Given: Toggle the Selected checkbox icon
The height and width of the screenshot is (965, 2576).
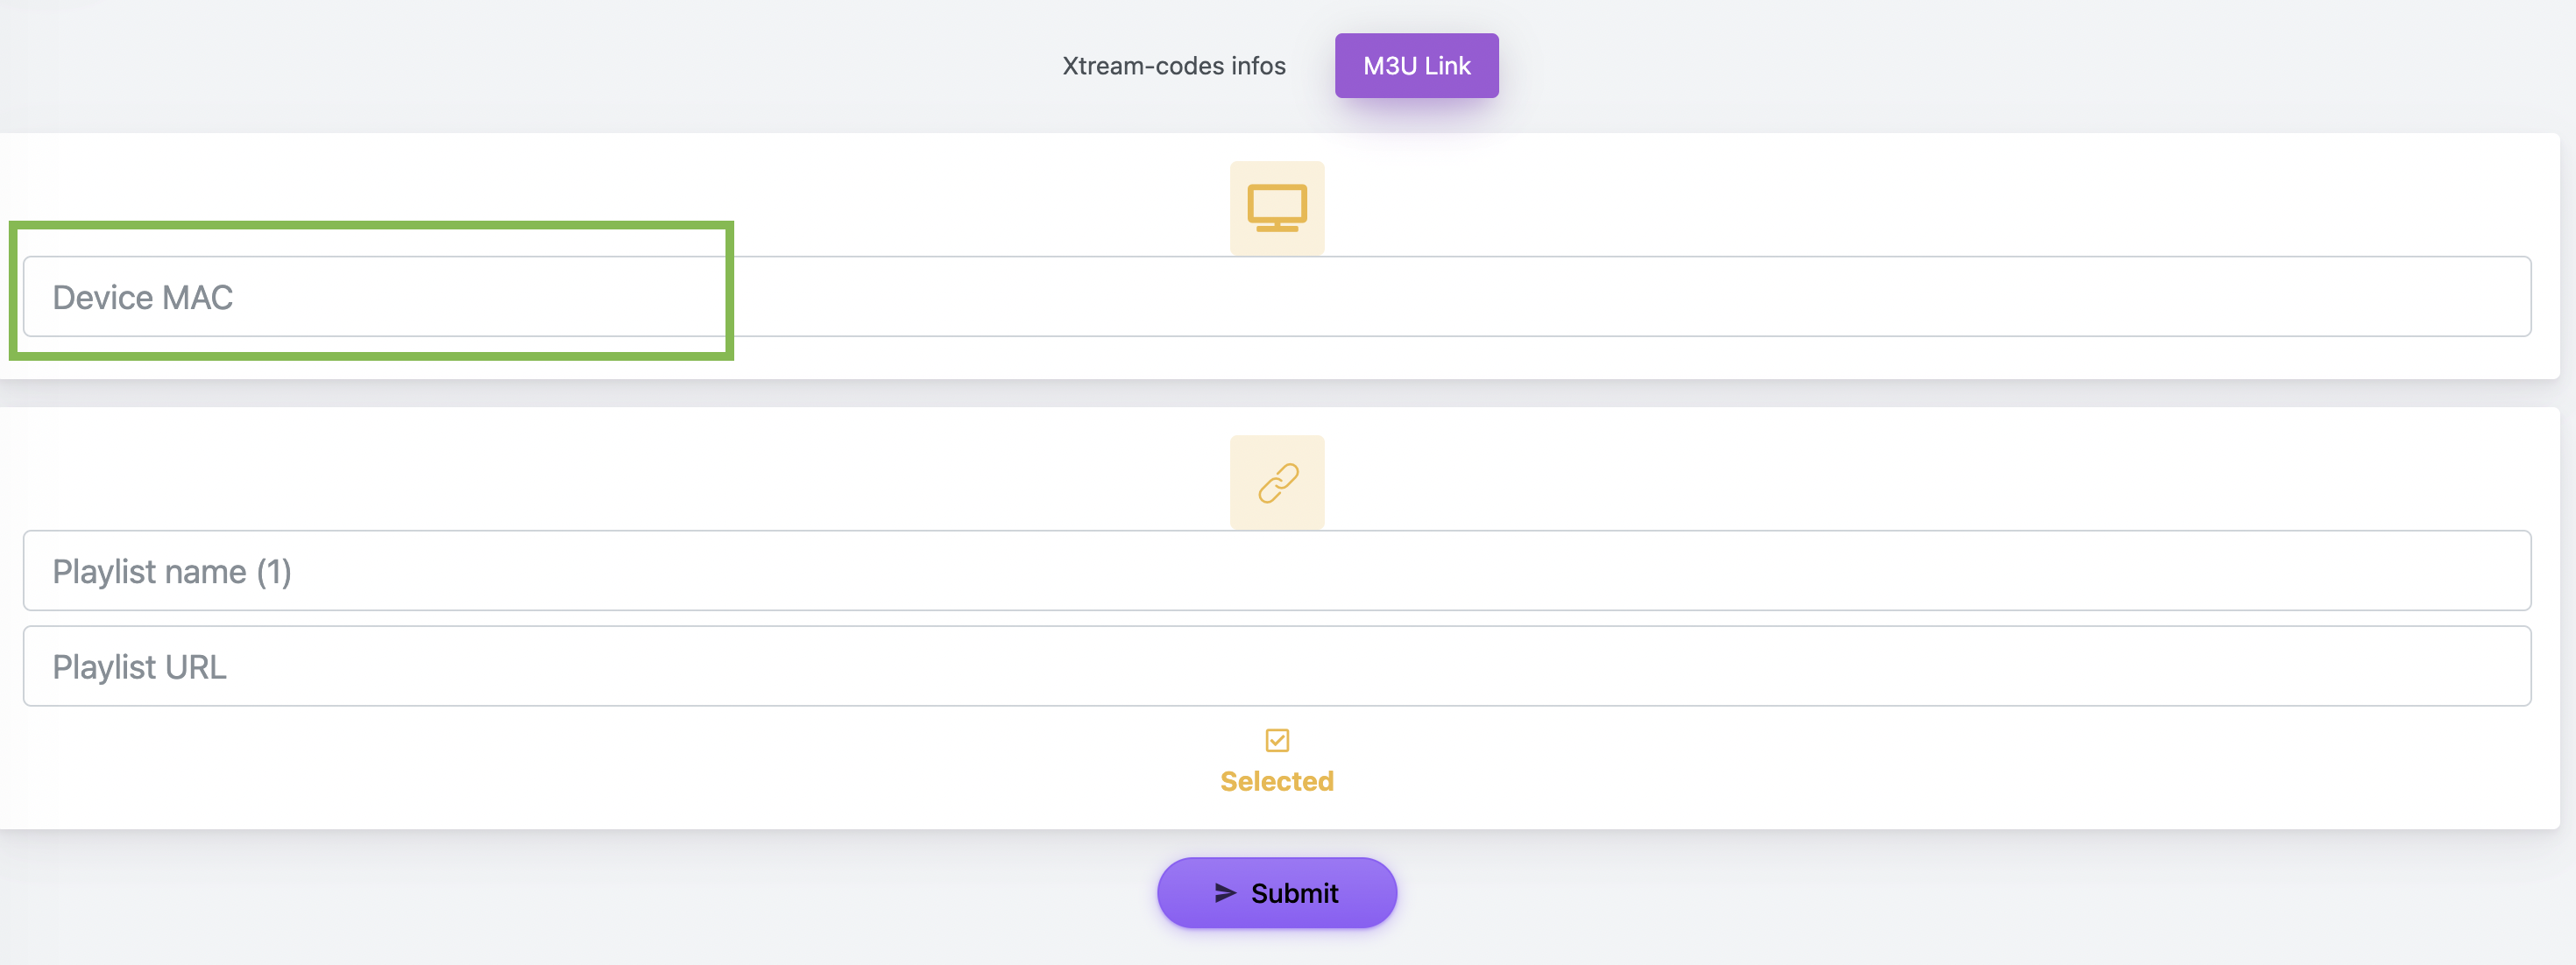Looking at the screenshot, I should 1277,740.
